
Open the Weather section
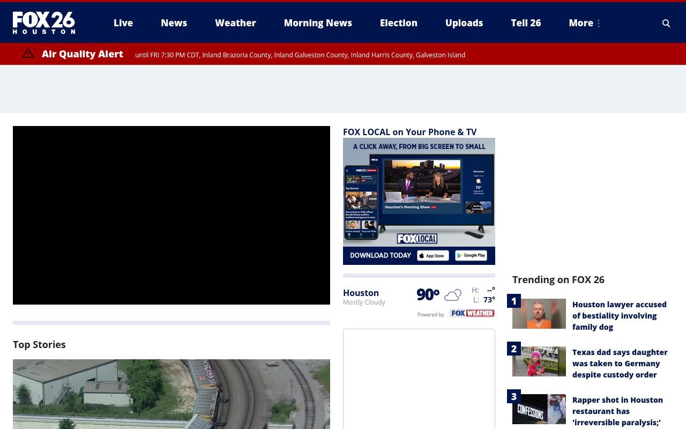(x=235, y=23)
